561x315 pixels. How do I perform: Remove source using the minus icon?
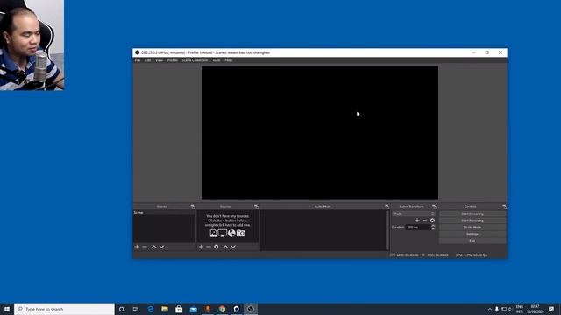click(x=209, y=247)
